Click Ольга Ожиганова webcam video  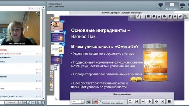(x=20, y=28)
